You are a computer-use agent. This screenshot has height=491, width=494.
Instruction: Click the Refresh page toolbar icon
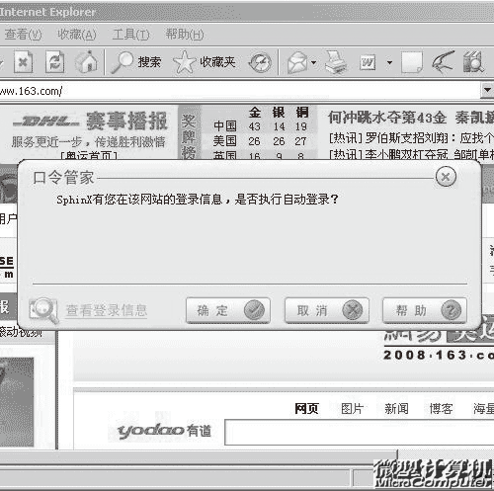[x=54, y=62]
